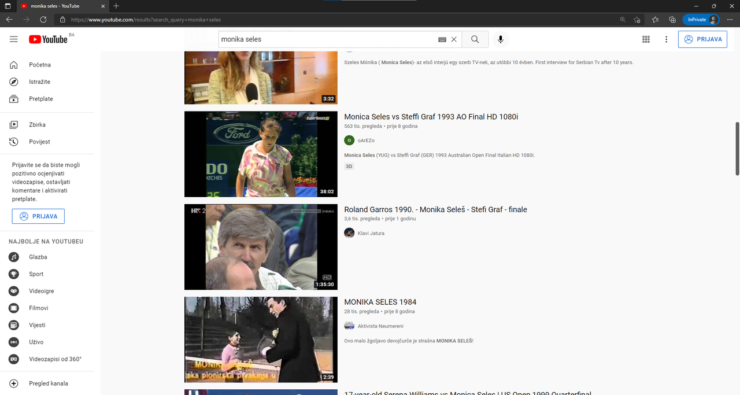The width and height of the screenshot is (740, 395).
Task: Reload the page with refresh icon
Action: (x=43, y=20)
